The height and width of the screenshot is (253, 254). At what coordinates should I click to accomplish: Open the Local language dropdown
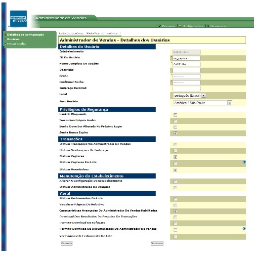[189, 95]
